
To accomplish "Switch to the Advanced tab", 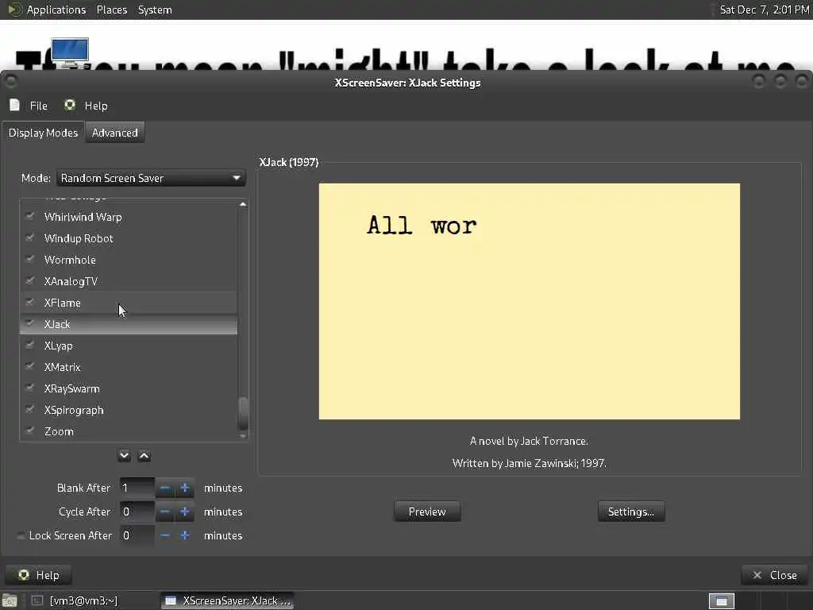I will (x=114, y=133).
